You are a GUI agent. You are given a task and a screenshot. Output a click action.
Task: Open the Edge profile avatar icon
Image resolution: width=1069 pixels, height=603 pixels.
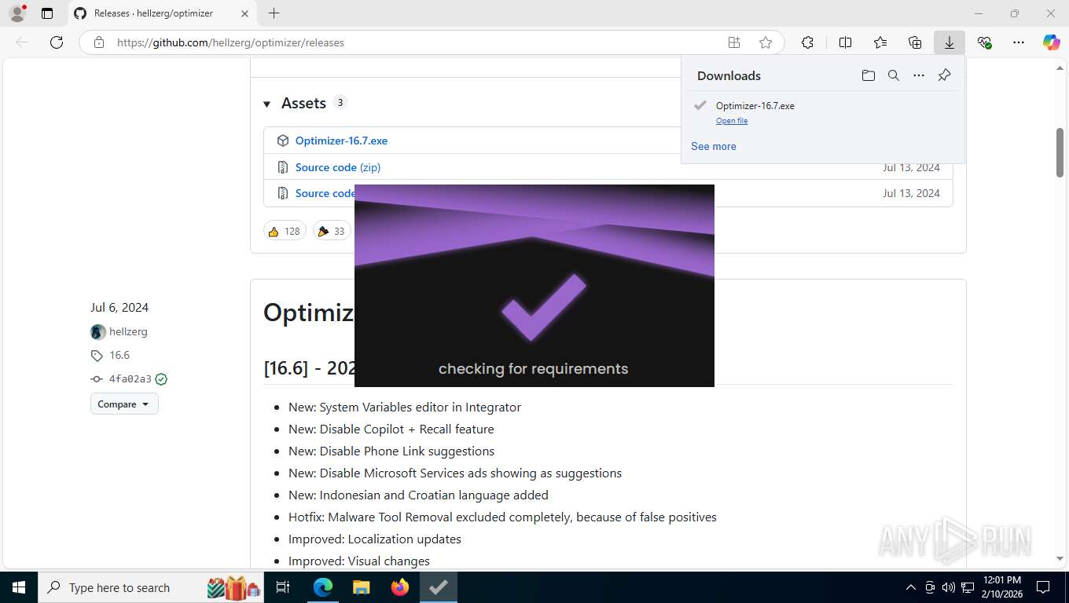click(x=17, y=13)
